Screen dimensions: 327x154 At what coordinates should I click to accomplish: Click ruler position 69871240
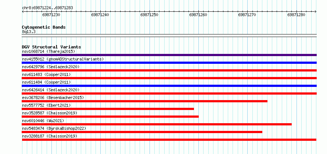point(100,15)
